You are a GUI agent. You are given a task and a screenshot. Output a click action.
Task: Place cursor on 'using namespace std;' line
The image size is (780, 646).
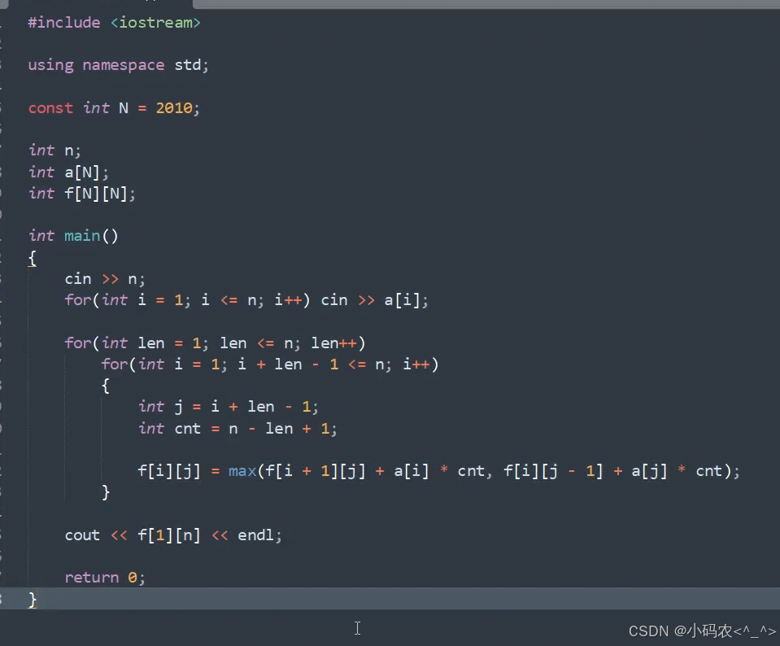coord(119,65)
